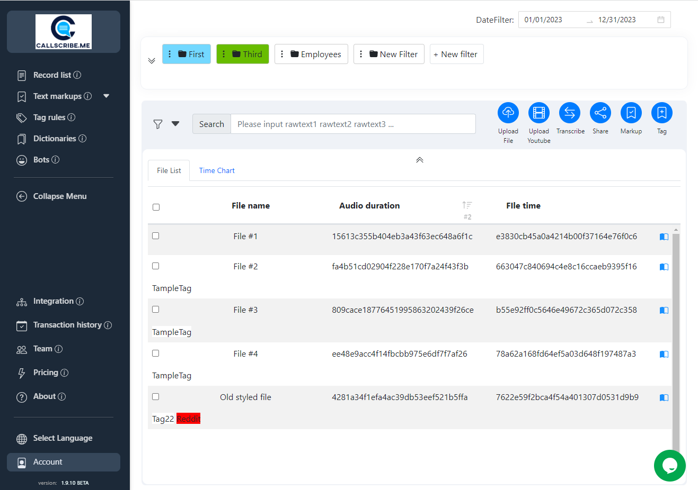Open the book icon for File #2
Viewport: 698px width, 490px height.
tap(664, 267)
